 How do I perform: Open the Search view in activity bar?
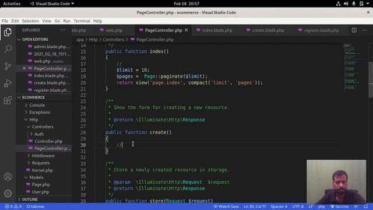(x=8, y=49)
